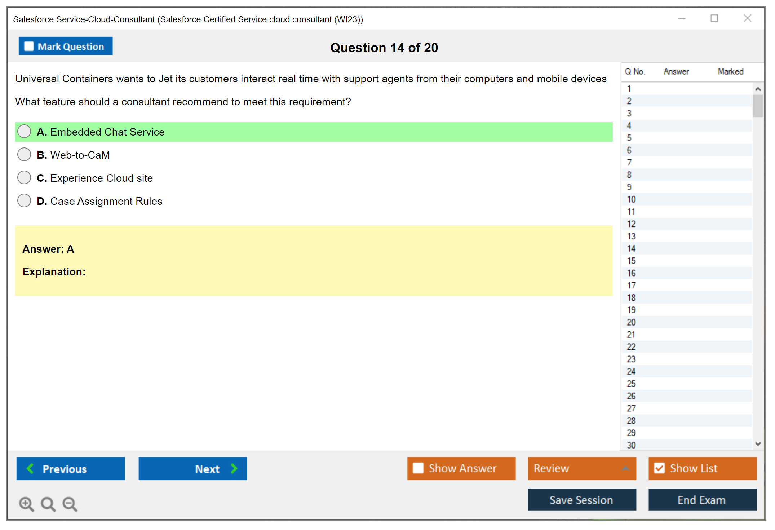Pick option D Case Assignment Rules
The height and width of the screenshot is (530, 775).
pyautogui.click(x=24, y=201)
